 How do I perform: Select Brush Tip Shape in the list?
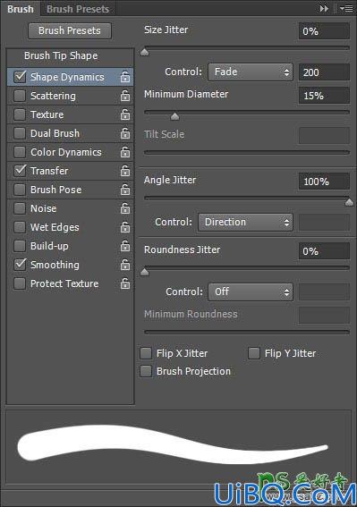click(x=61, y=55)
